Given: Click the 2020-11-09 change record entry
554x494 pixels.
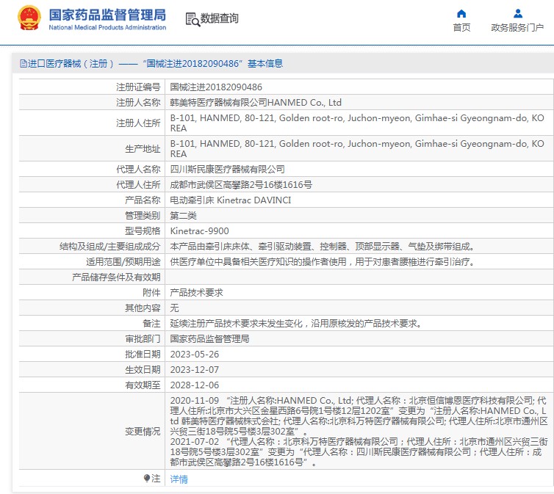Looking at the screenshot, I should click(359, 416).
